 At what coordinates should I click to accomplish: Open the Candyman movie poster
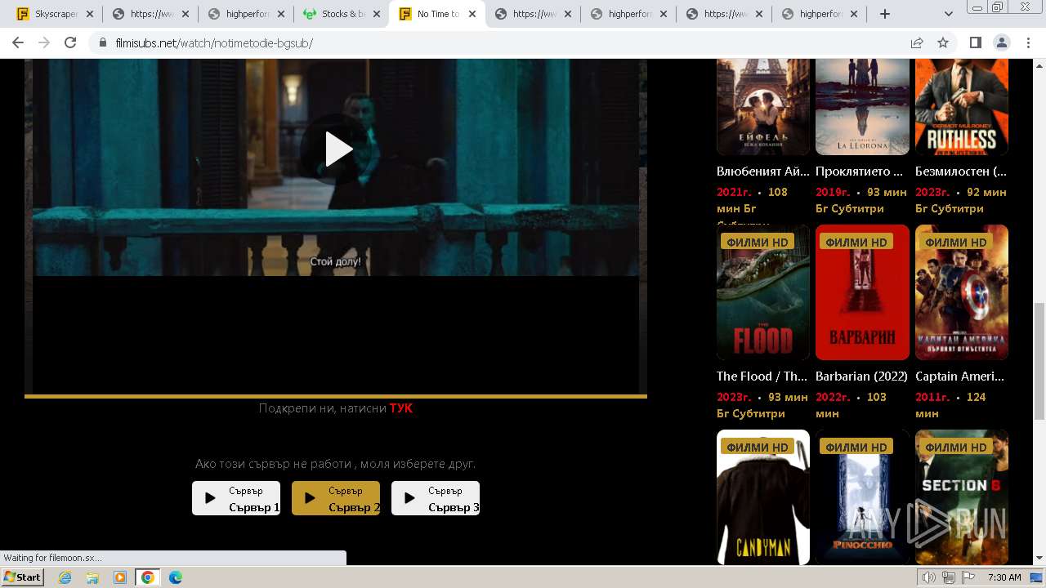point(763,497)
